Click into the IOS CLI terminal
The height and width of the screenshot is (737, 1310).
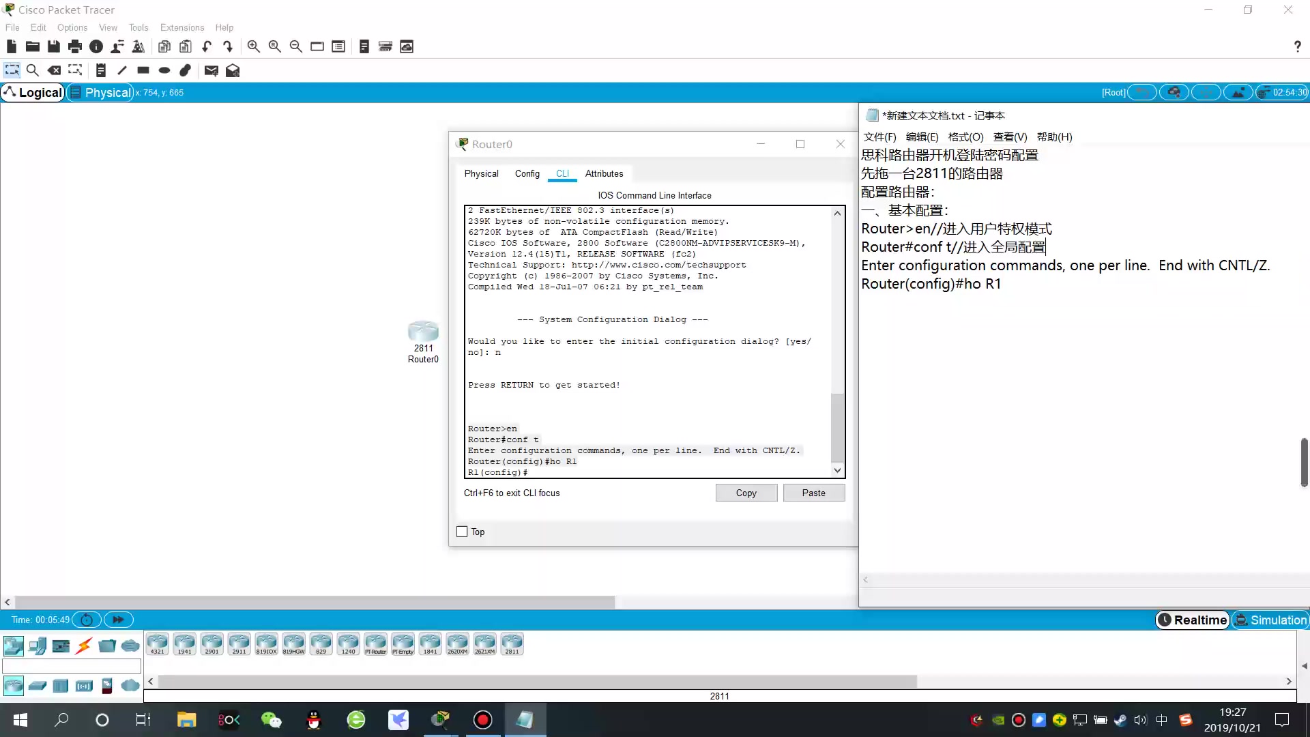click(x=648, y=341)
